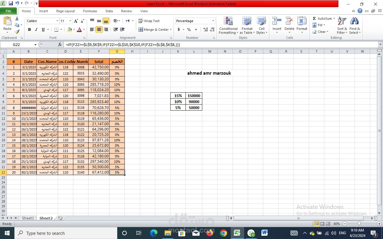The height and width of the screenshot is (239, 383).
Task: Open Format as Table gallery
Action: click(x=247, y=26)
